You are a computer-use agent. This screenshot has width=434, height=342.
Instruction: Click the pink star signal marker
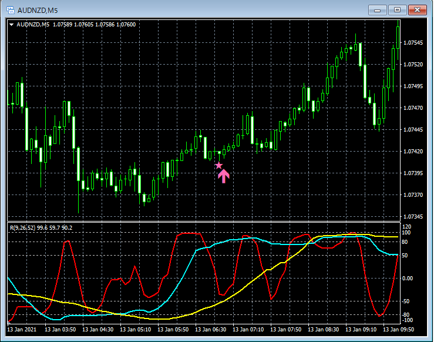click(219, 166)
